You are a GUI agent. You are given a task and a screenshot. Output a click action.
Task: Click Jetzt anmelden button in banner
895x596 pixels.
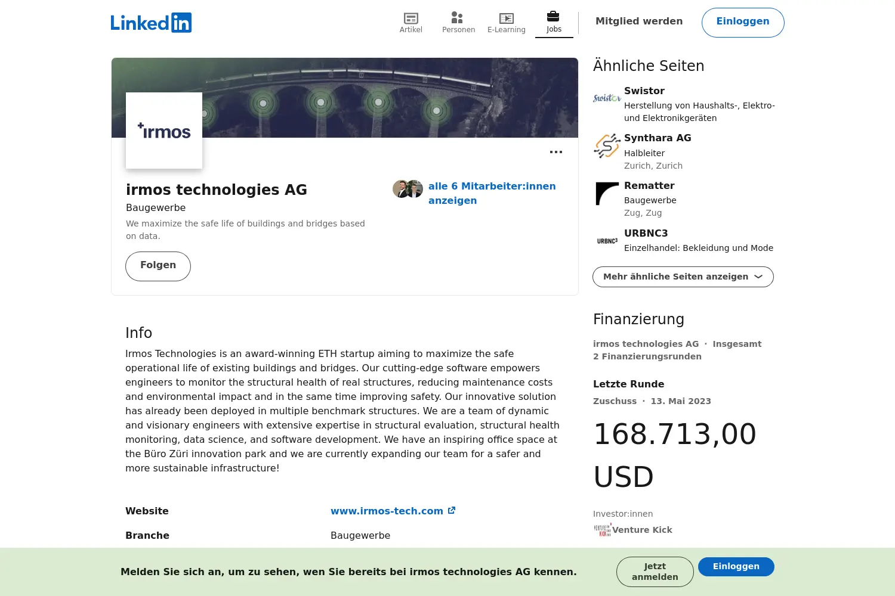coord(655,572)
